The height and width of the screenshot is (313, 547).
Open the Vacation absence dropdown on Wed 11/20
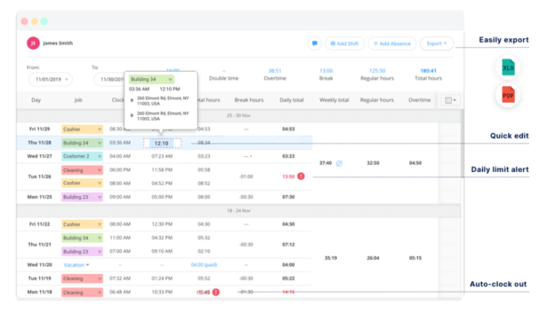(77, 265)
